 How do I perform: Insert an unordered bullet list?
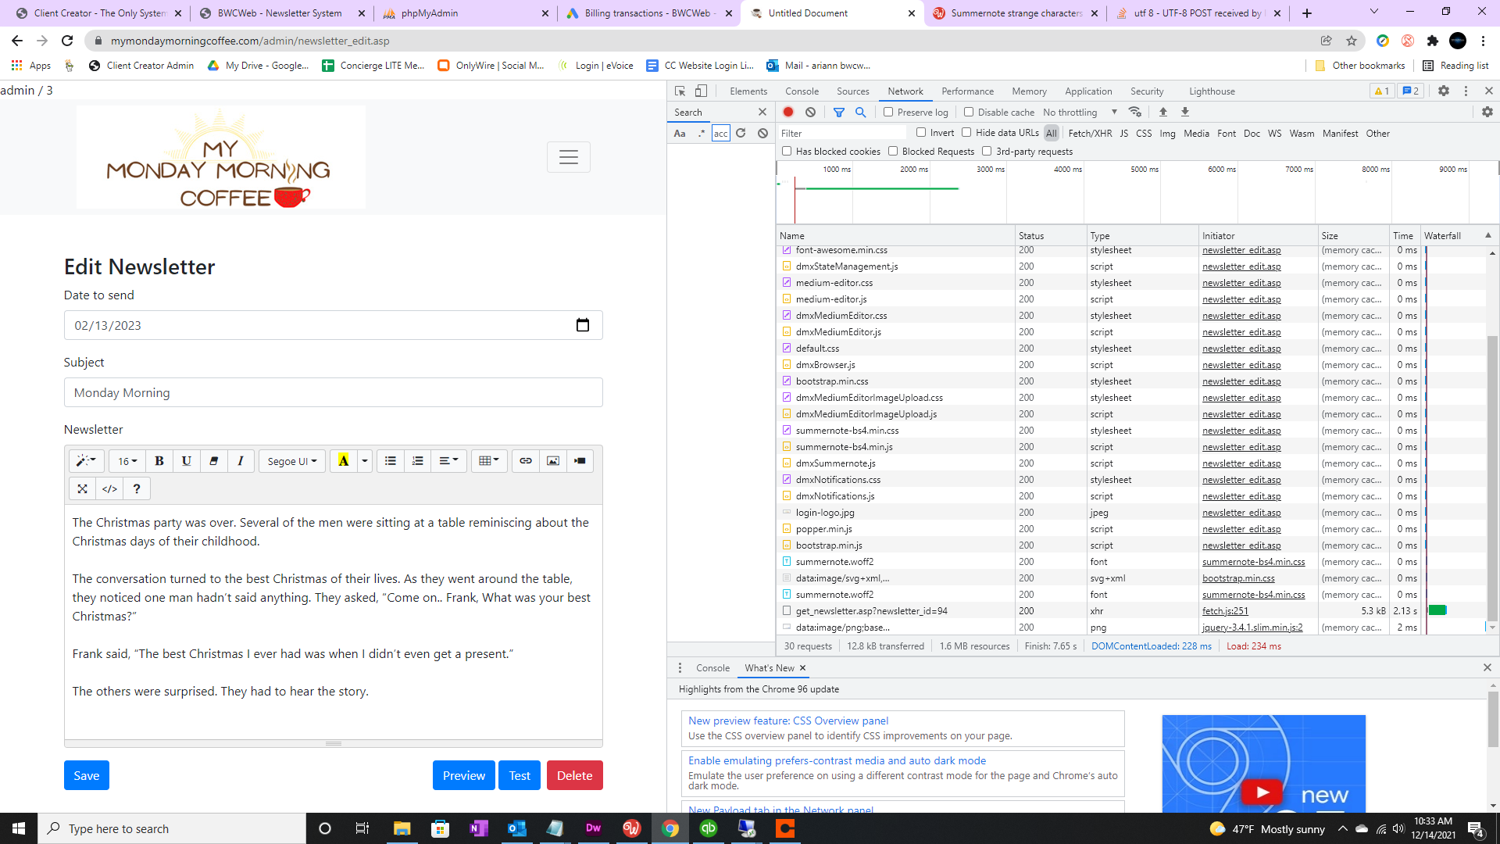click(391, 461)
